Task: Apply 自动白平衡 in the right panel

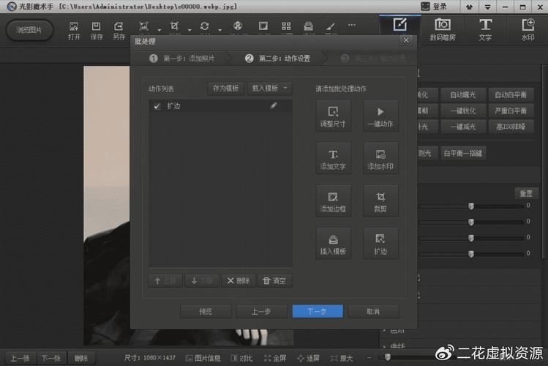Action: click(x=511, y=94)
